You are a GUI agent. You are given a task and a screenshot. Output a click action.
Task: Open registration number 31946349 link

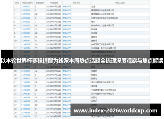tap(26, 90)
